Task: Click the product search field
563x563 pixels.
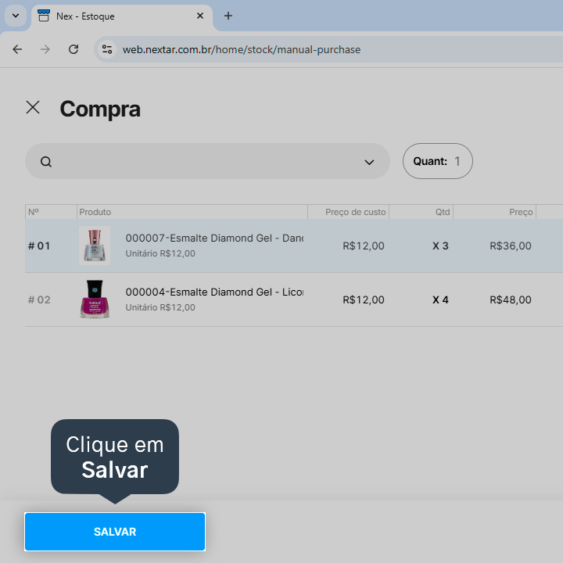Action: [207, 161]
